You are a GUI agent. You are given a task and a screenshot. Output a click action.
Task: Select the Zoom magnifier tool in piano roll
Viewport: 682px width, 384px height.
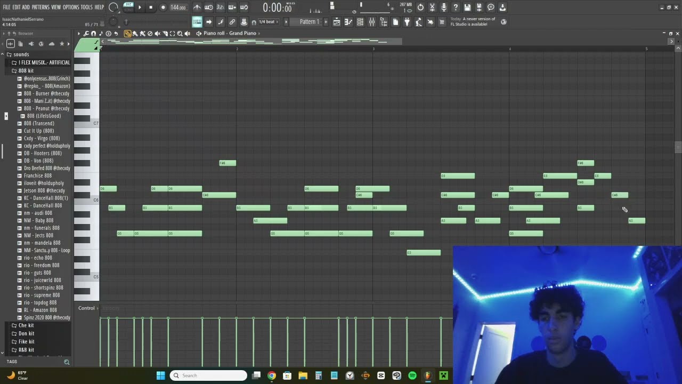coord(180,33)
